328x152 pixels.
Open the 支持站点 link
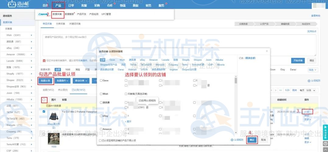click(312, 31)
